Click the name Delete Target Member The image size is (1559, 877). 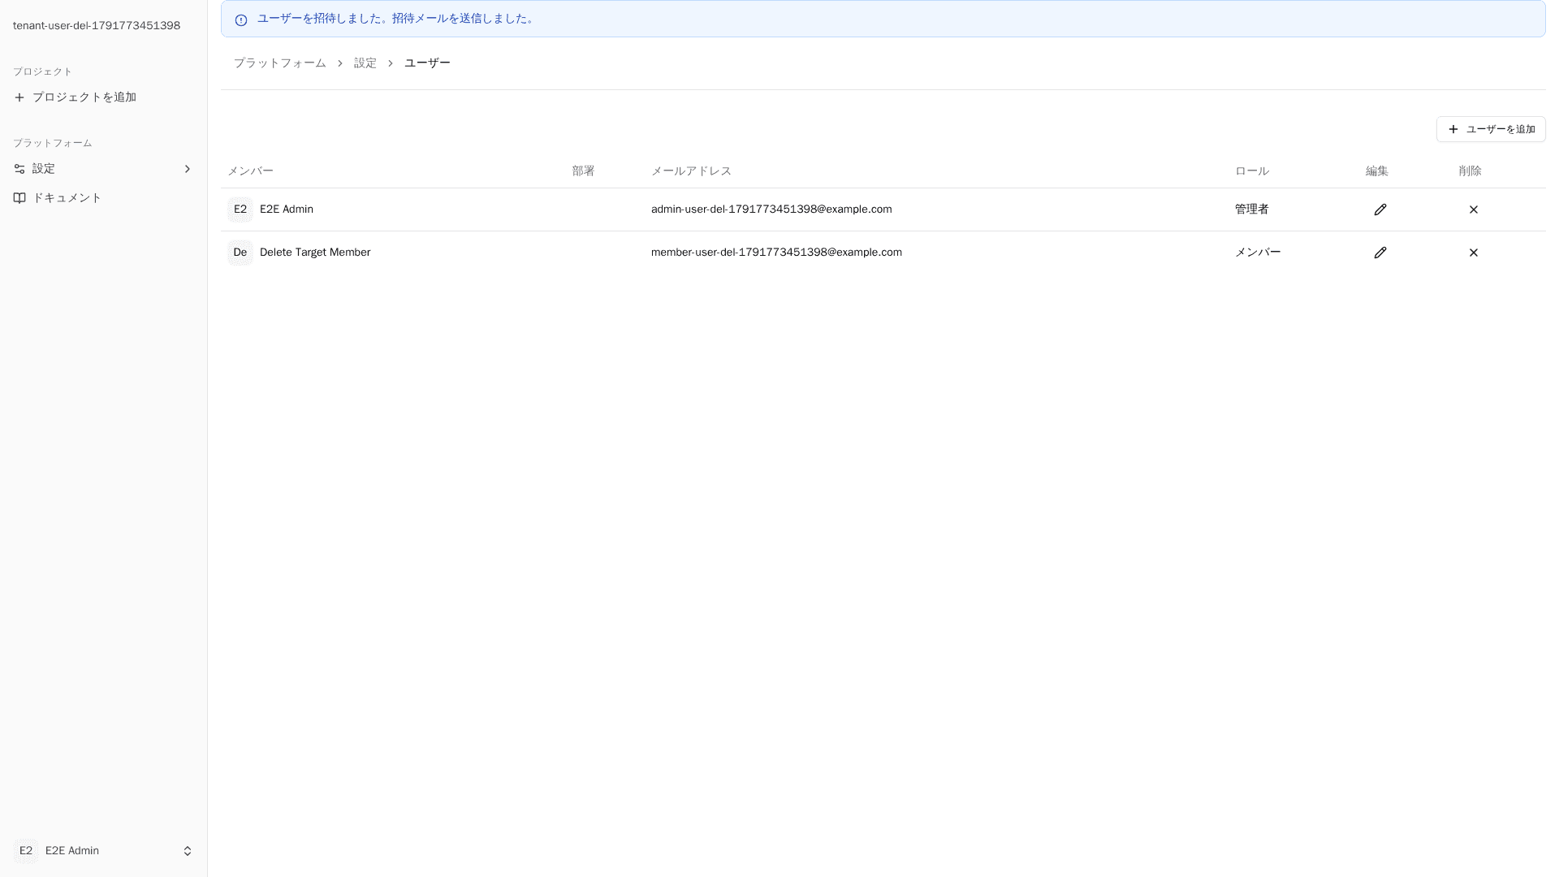315,253
